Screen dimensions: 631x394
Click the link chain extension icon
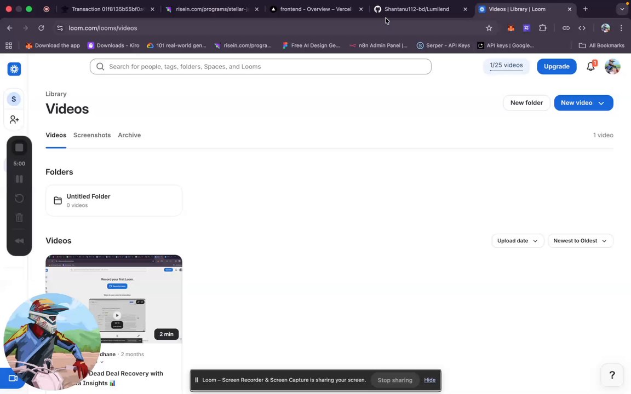[x=566, y=28]
